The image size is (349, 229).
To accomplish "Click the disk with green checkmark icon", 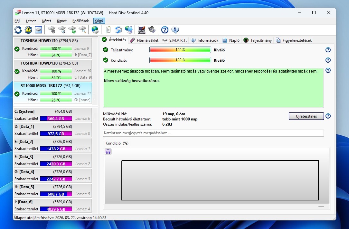I will [x=72, y=30].
